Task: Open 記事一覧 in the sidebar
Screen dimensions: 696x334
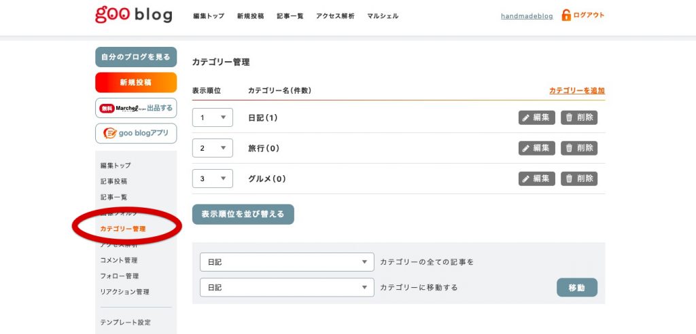Action: (x=114, y=197)
